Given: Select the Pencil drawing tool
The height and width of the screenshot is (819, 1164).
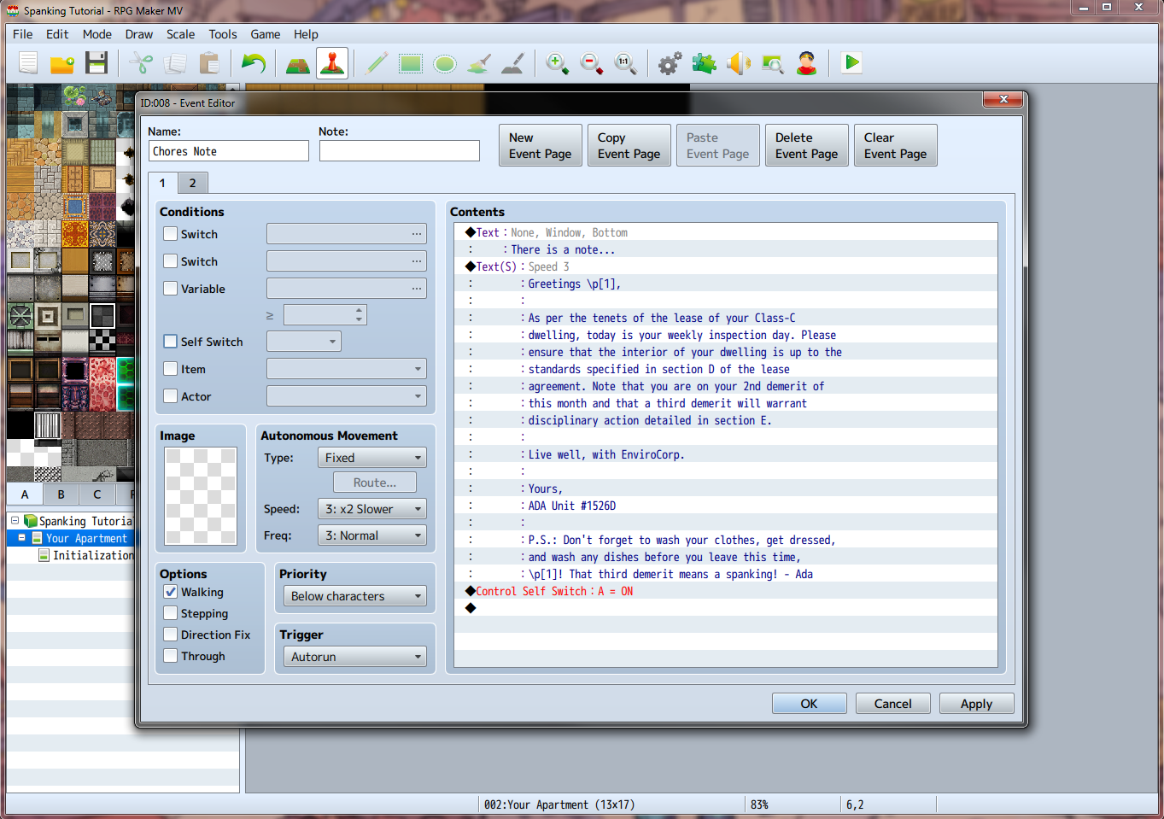Looking at the screenshot, I should (x=377, y=63).
